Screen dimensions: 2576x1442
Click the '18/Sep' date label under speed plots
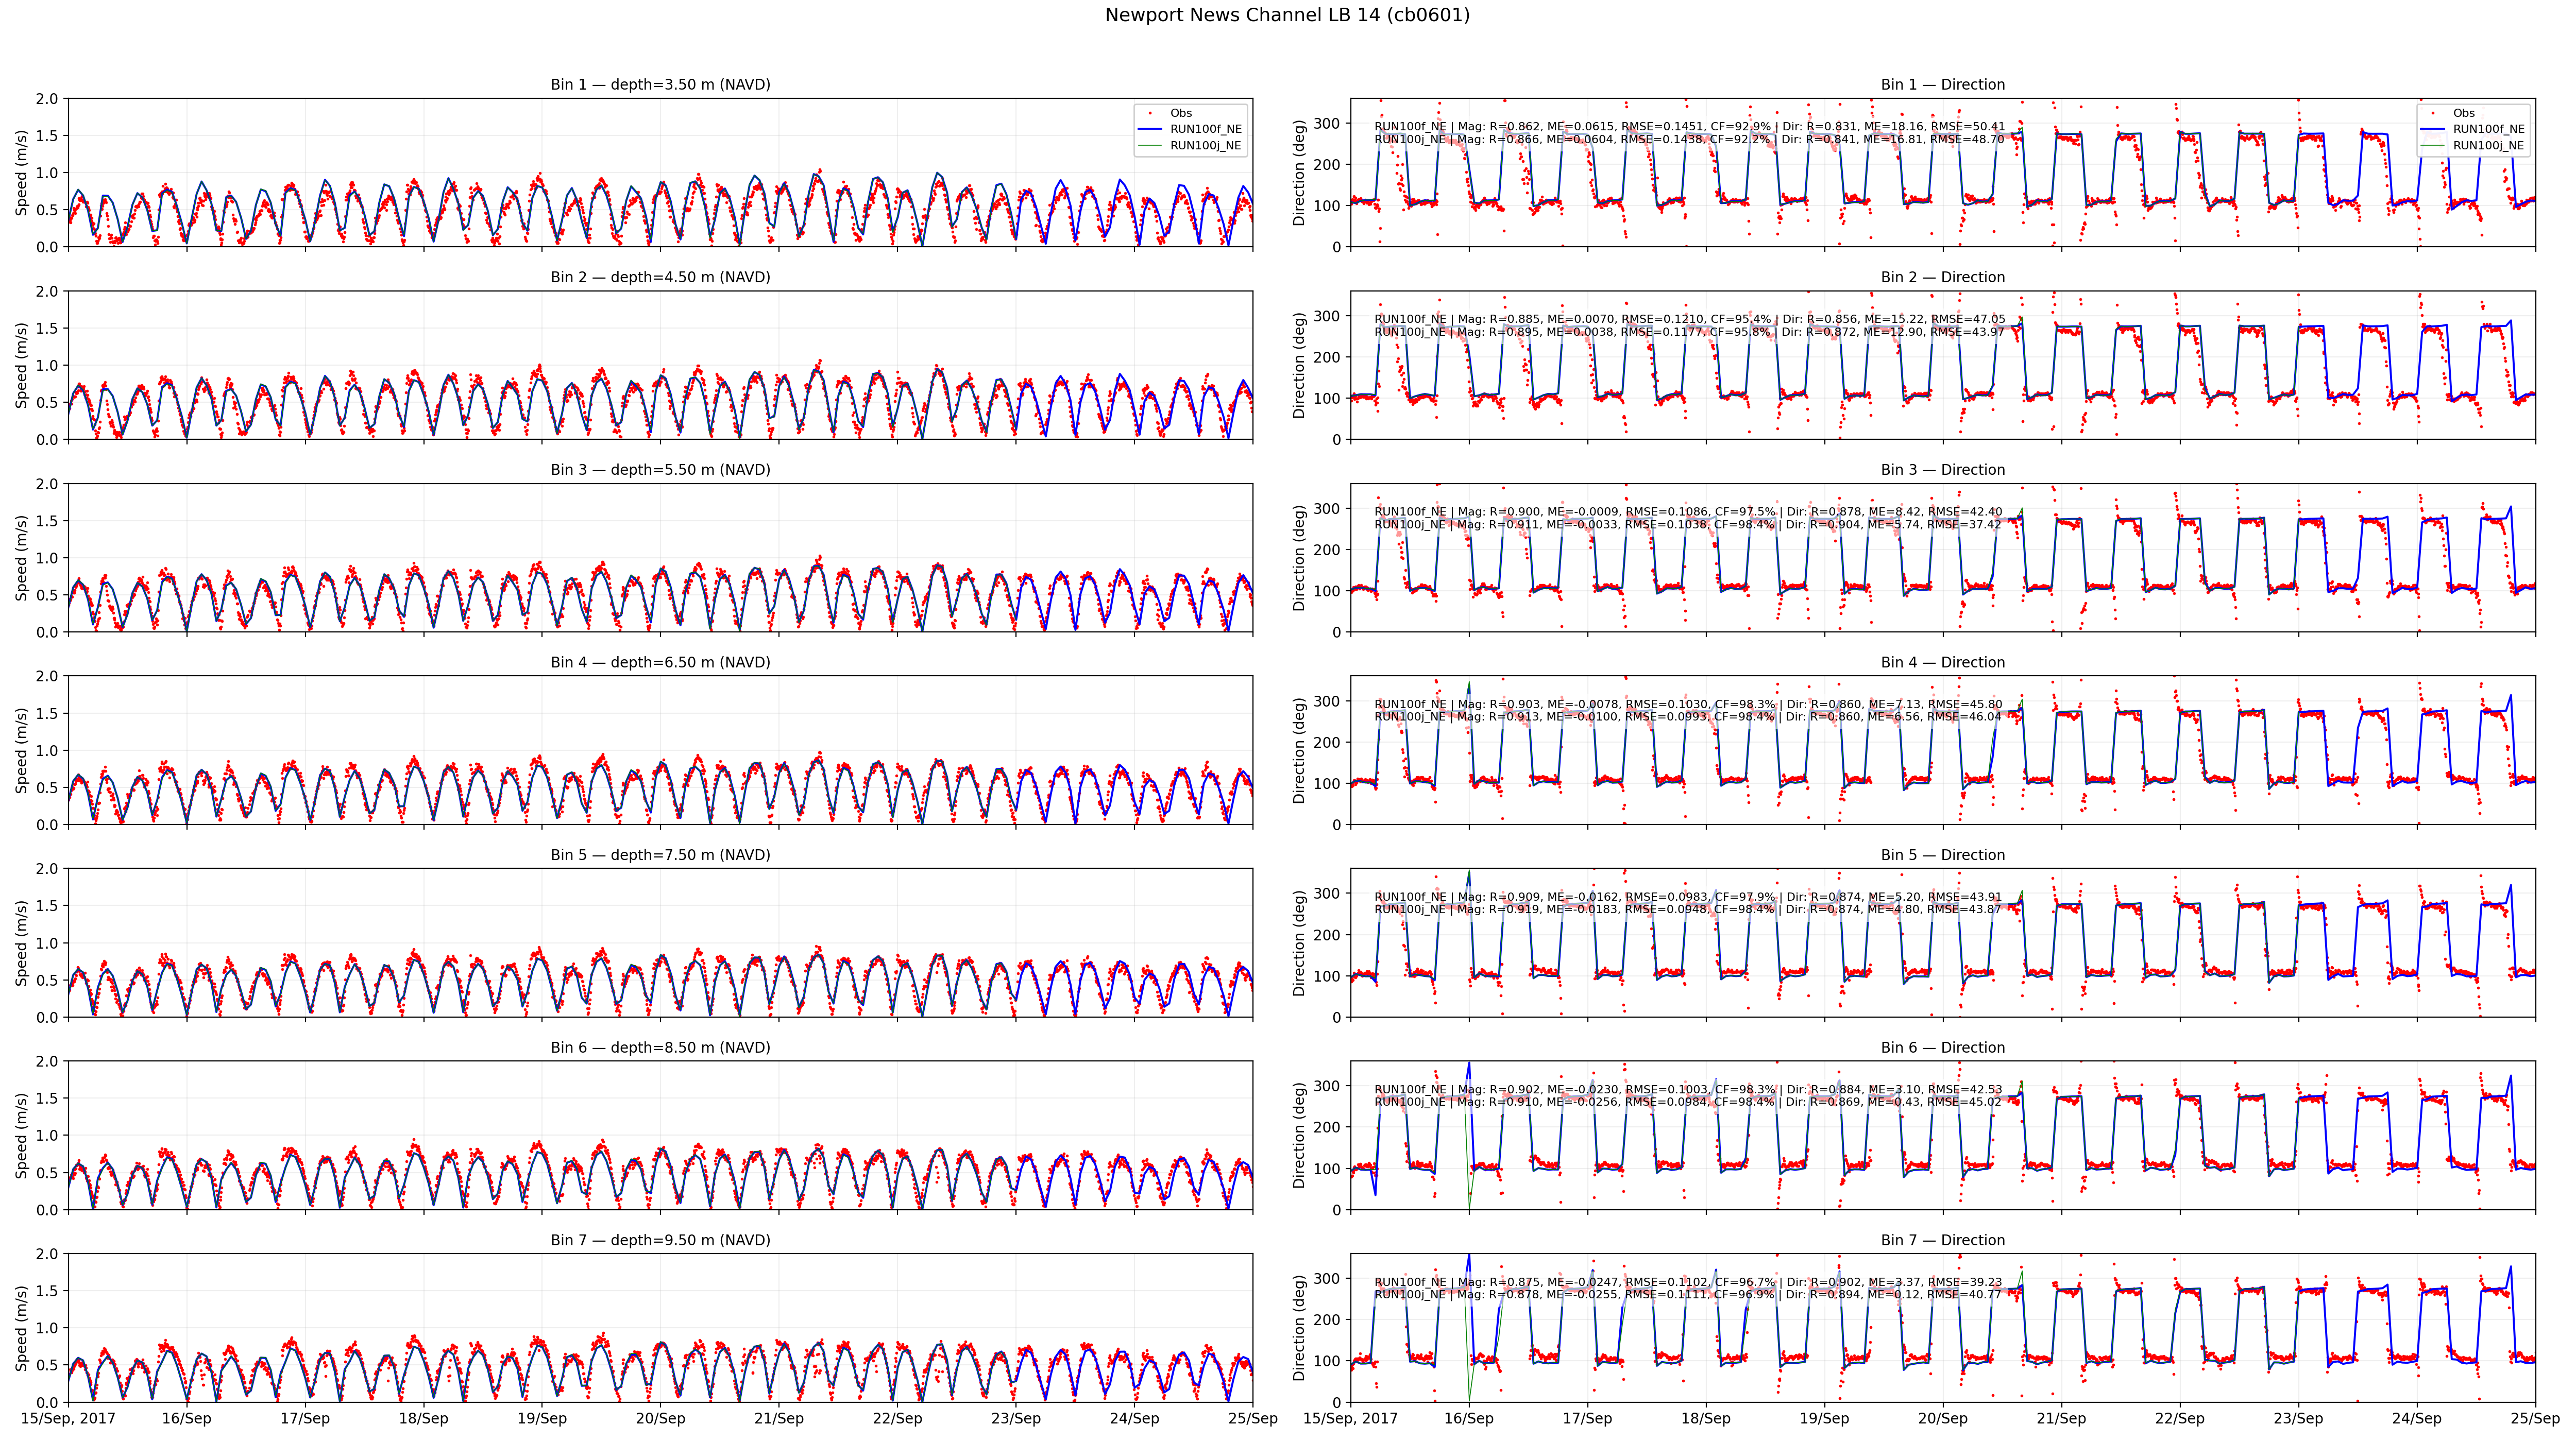tap(423, 1419)
